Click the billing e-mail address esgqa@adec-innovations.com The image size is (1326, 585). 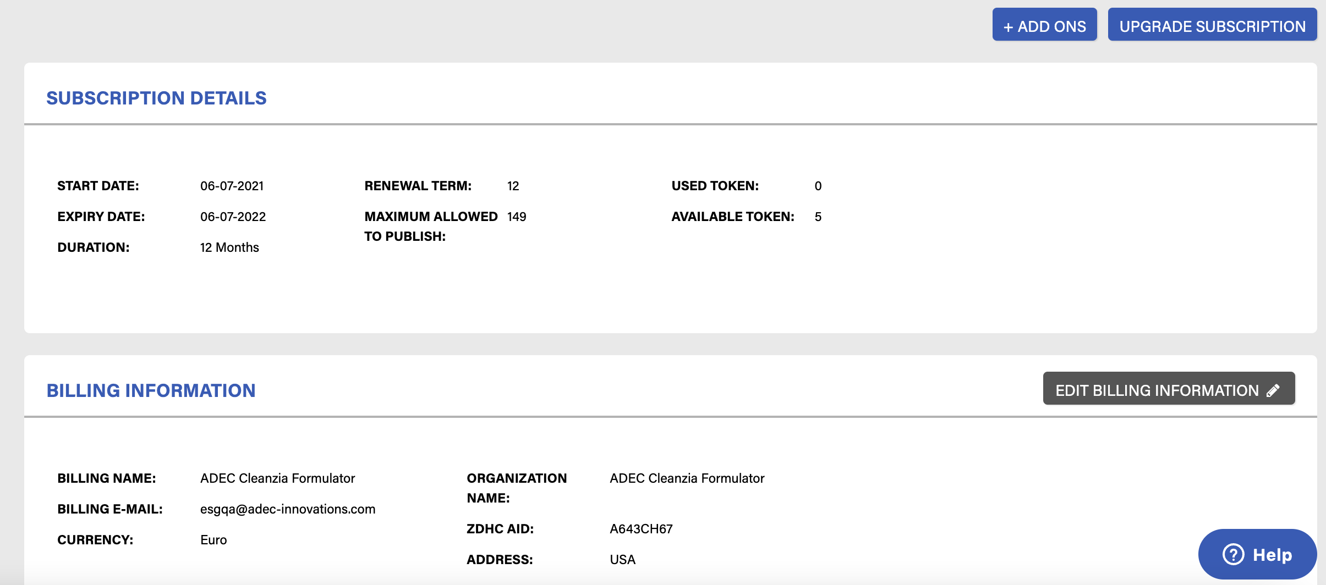(x=288, y=509)
